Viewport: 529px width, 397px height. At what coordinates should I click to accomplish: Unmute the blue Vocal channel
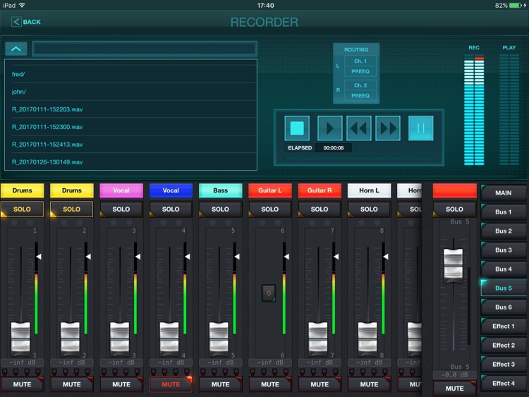tap(171, 384)
